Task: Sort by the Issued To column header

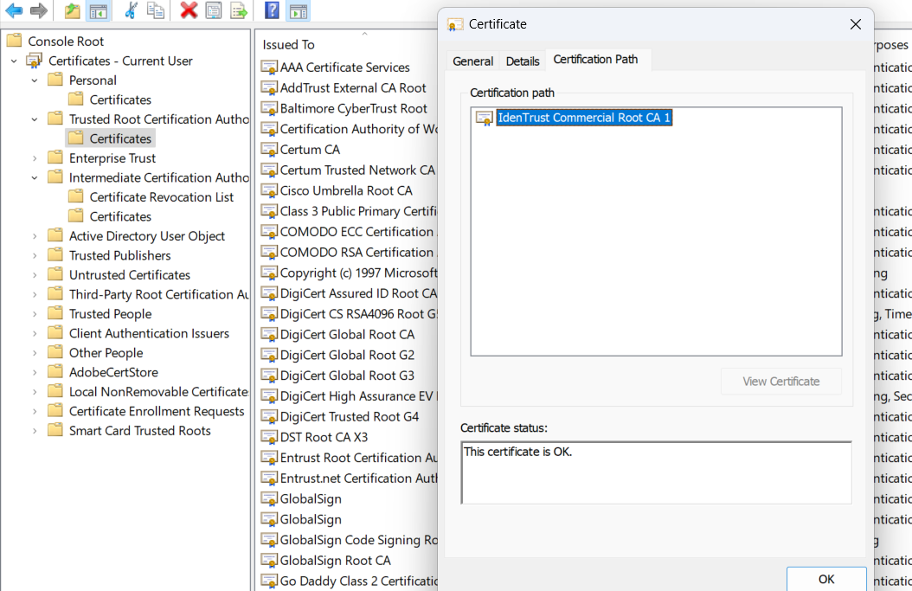Action: click(x=288, y=45)
